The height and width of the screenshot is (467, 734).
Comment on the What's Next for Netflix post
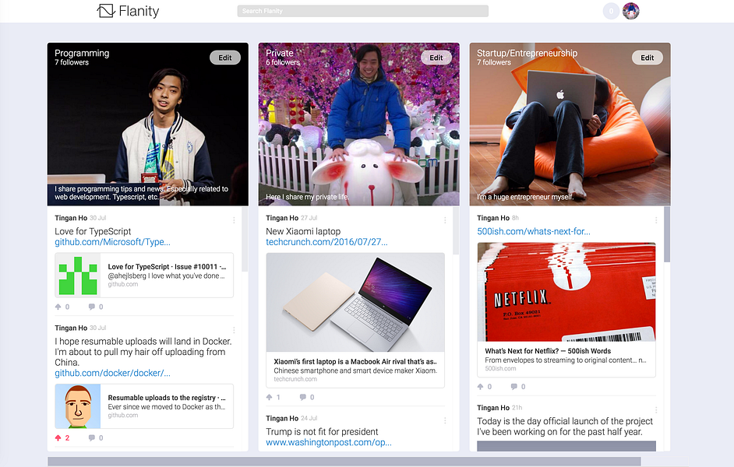click(x=518, y=387)
